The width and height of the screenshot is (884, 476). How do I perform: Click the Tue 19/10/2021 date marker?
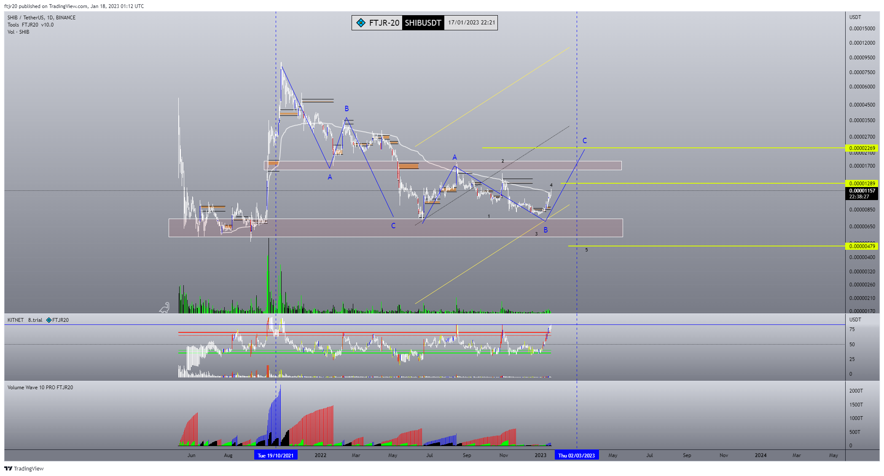pos(276,455)
